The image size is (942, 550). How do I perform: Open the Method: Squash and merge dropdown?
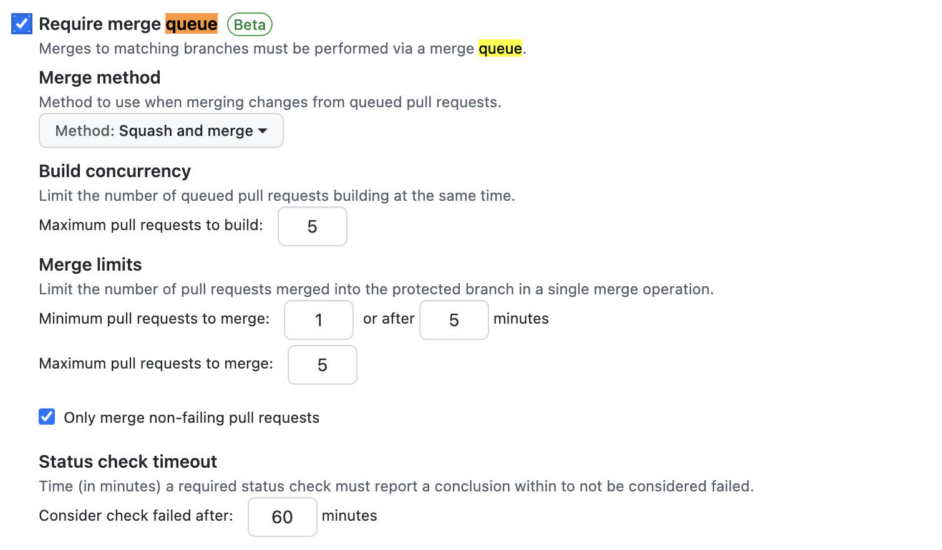[x=160, y=130]
